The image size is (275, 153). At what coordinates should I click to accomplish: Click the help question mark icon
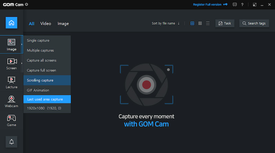pos(243,4)
